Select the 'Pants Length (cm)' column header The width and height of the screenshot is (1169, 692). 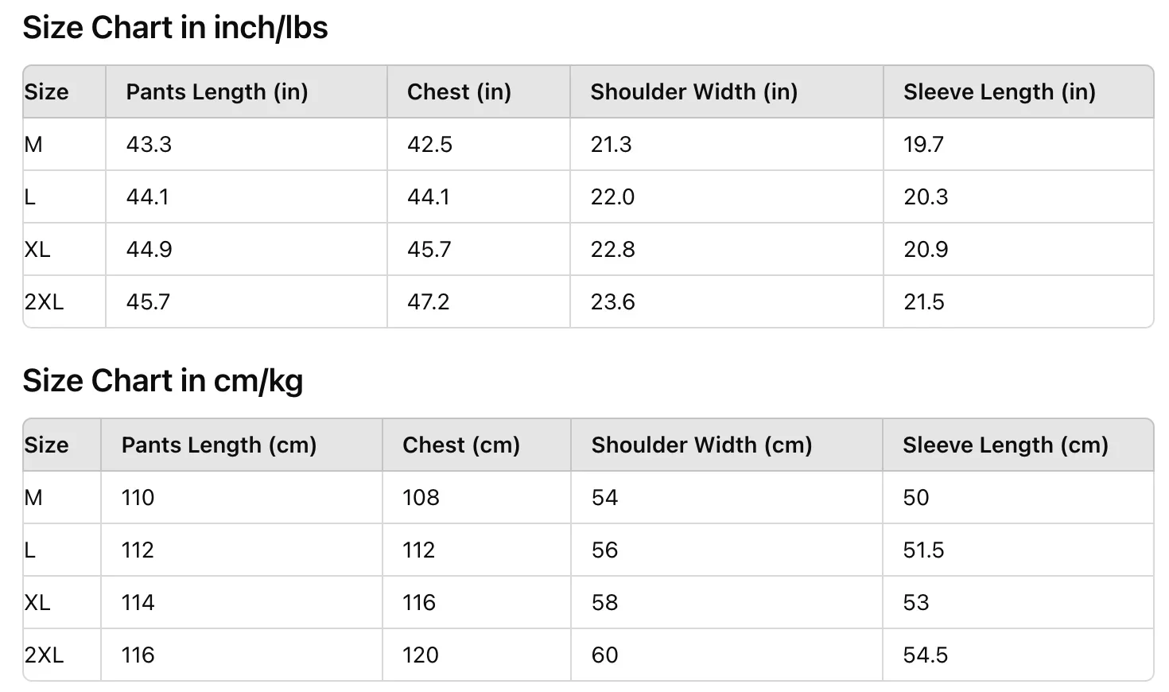[x=242, y=445]
